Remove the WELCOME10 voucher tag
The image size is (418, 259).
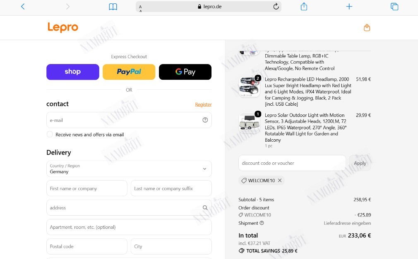(x=280, y=180)
